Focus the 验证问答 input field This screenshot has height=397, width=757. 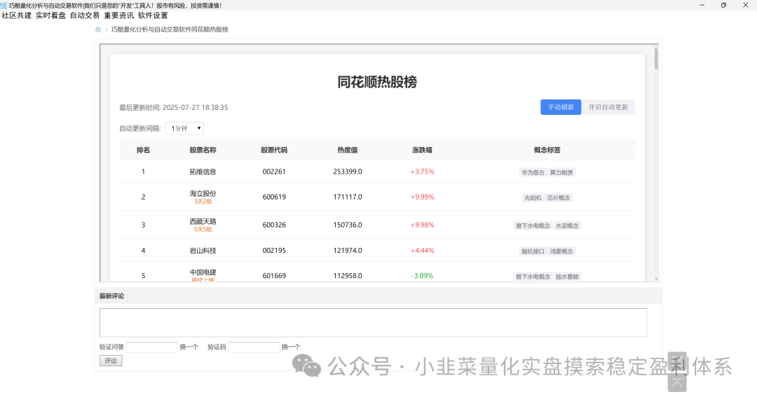point(152,347)
